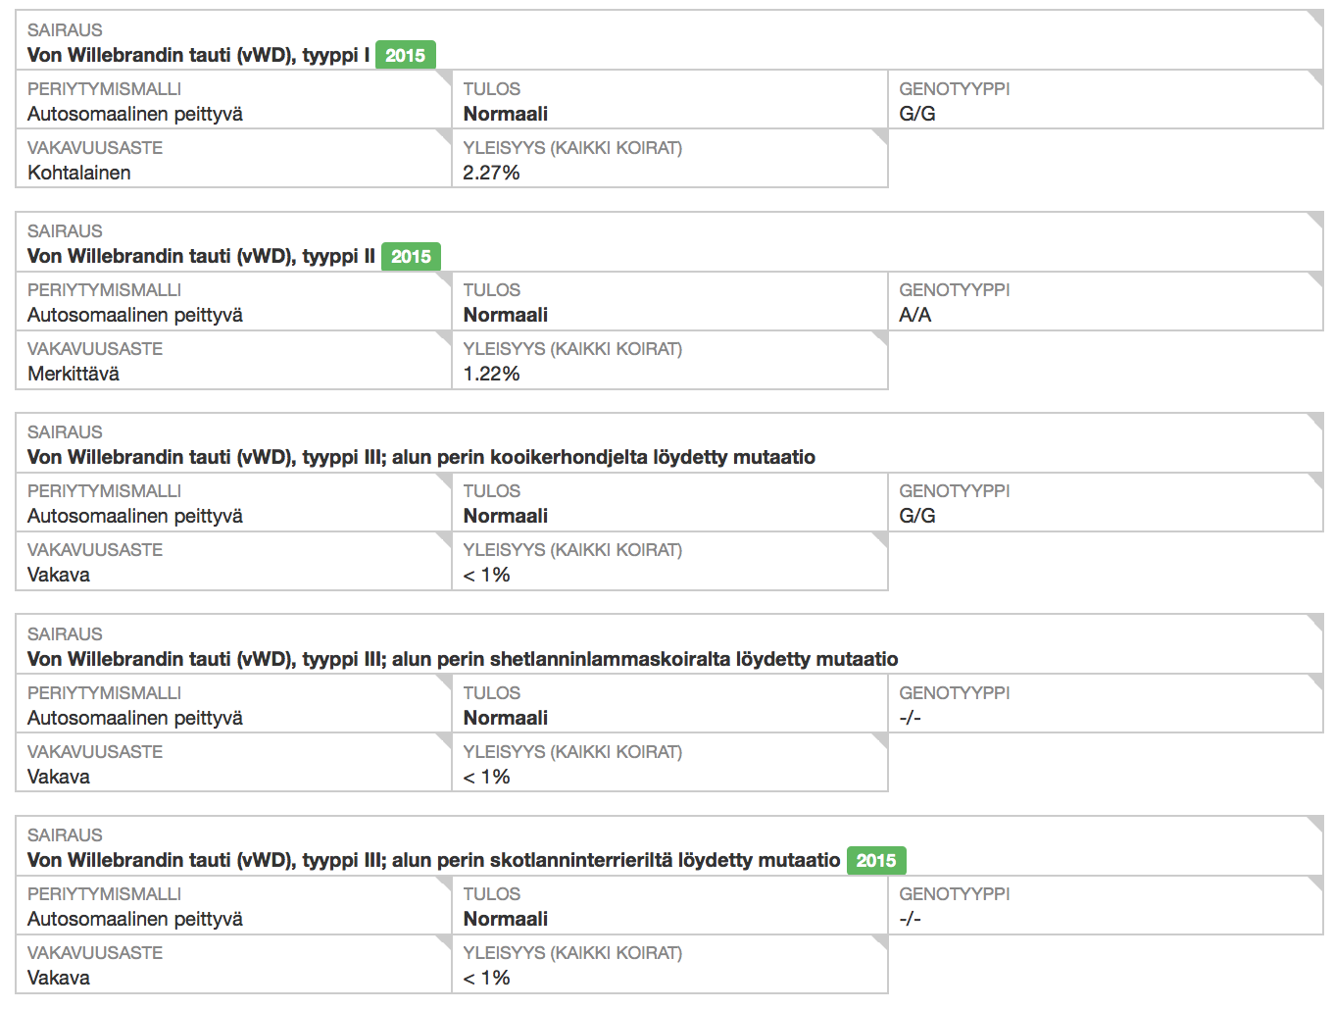Click corner triangle of vWD tyyppi I header
This screenshot has width=1333, height=1010.
(x=1316, y=18)
